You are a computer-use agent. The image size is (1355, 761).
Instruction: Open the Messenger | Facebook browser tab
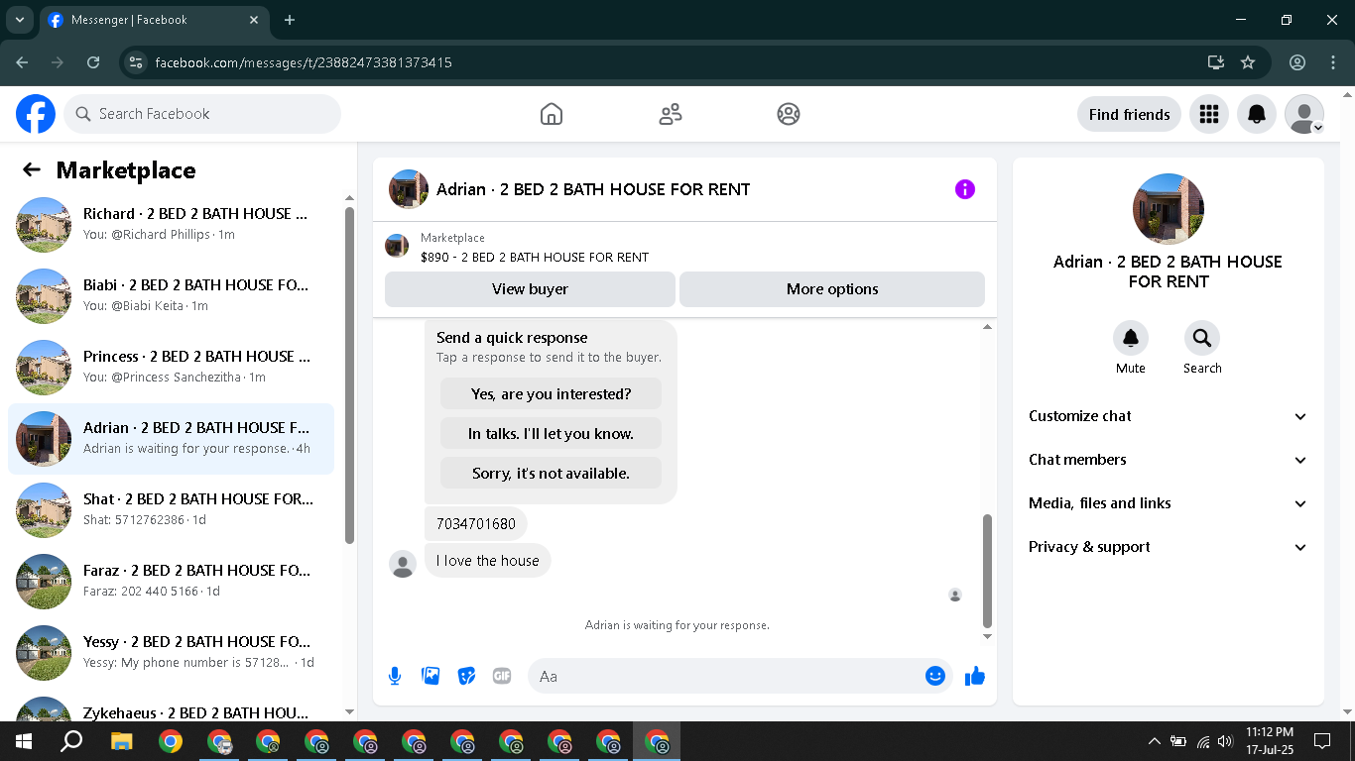[x=155, y=20]
